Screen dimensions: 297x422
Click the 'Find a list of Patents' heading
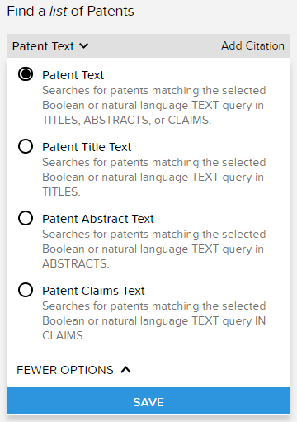point(70,12)
